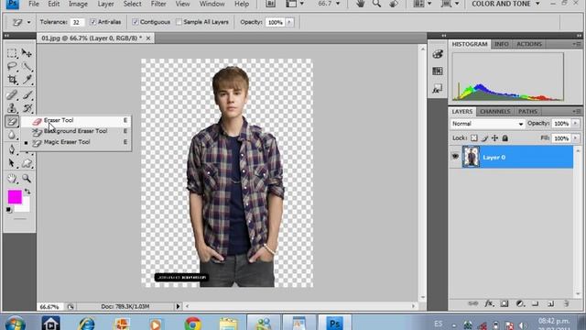Select the Eyedropper tool

27,80
